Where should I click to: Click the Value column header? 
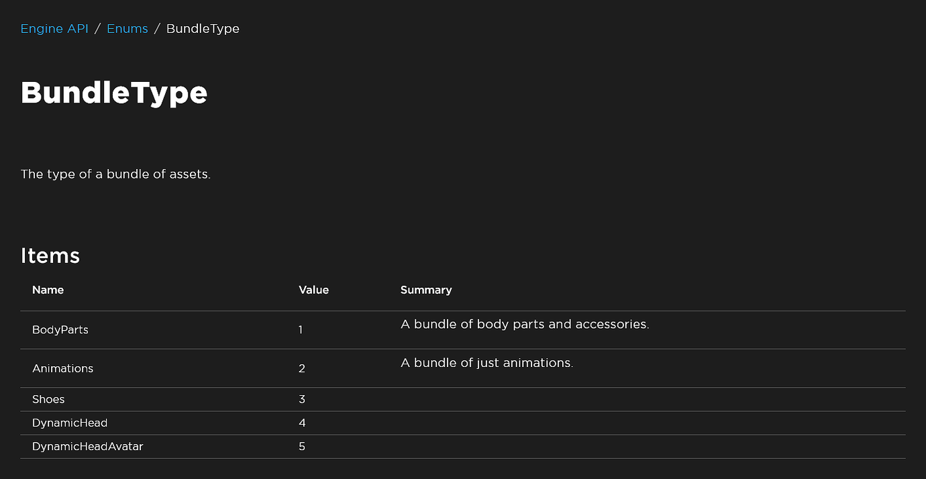click(314, 290)
